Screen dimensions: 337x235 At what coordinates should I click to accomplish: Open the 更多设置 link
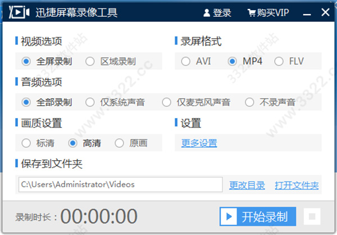click(199, 143)
